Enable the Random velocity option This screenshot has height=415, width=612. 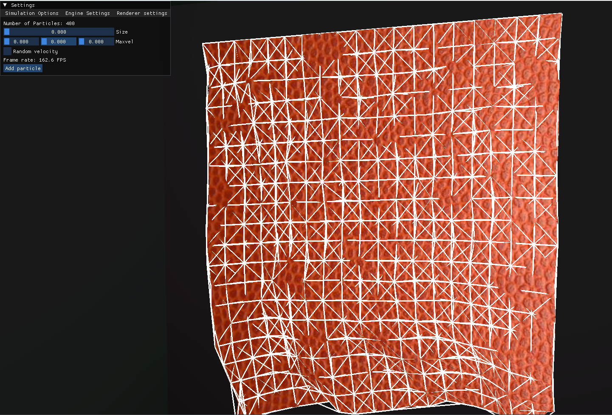(7, 51)
